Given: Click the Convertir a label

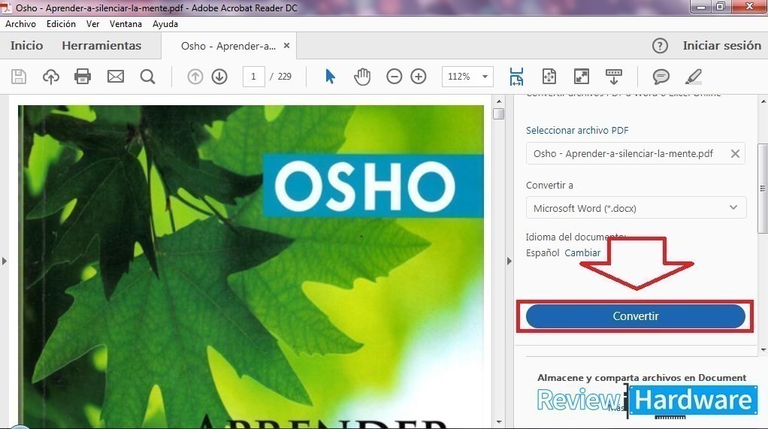Looking at the screenshot, I should pyautogui.click(x=549, y=185).
